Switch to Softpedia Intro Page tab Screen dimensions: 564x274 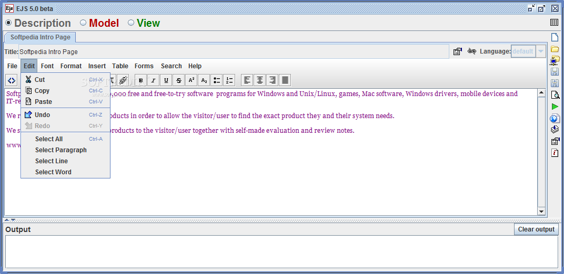[40, 37]
